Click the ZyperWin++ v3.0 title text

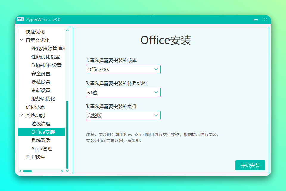(43, 20)
